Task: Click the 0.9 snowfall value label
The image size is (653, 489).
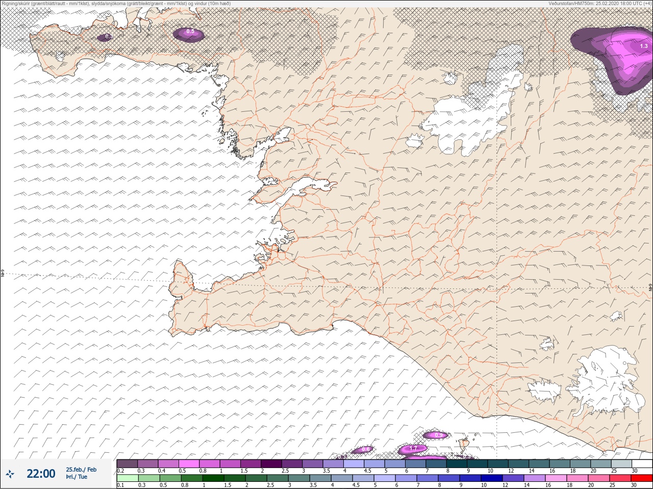Action: (x=438, y=435)
